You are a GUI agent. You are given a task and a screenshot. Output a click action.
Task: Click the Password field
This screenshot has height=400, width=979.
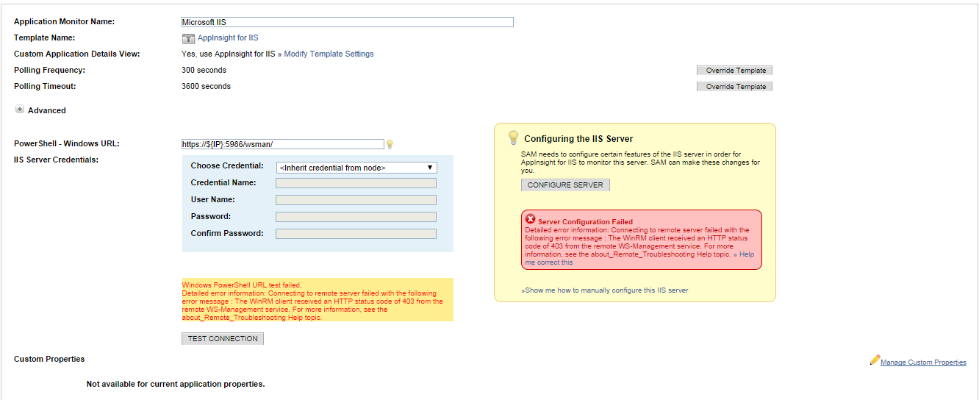point(356,217)
